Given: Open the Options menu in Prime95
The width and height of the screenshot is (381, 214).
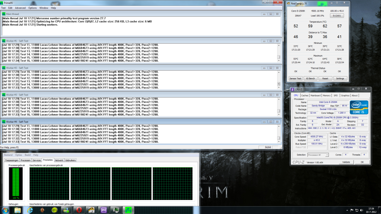Looking at the screenshot, I should click(x=32, y=8).
